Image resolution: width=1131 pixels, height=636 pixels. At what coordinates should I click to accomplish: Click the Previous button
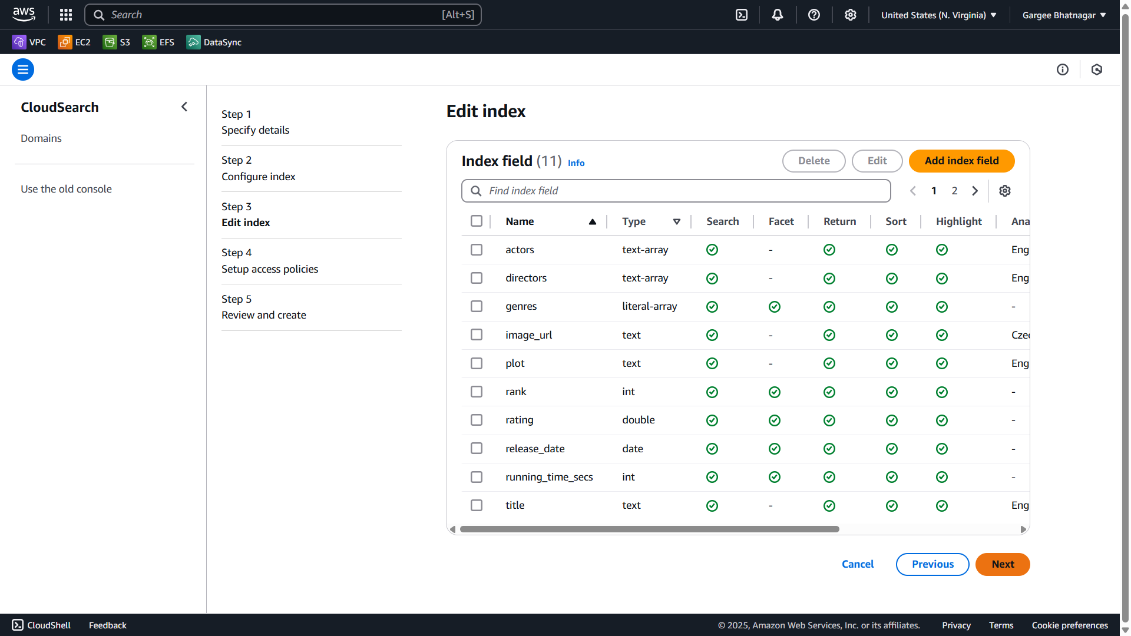(x=932, y=564)
